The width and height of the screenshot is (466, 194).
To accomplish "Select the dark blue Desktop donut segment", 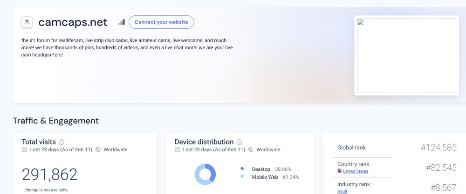I will coord(212,172).
